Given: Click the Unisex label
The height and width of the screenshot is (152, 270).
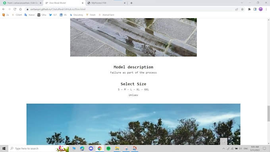Looking at the screenshot, I should pos(133,95).
